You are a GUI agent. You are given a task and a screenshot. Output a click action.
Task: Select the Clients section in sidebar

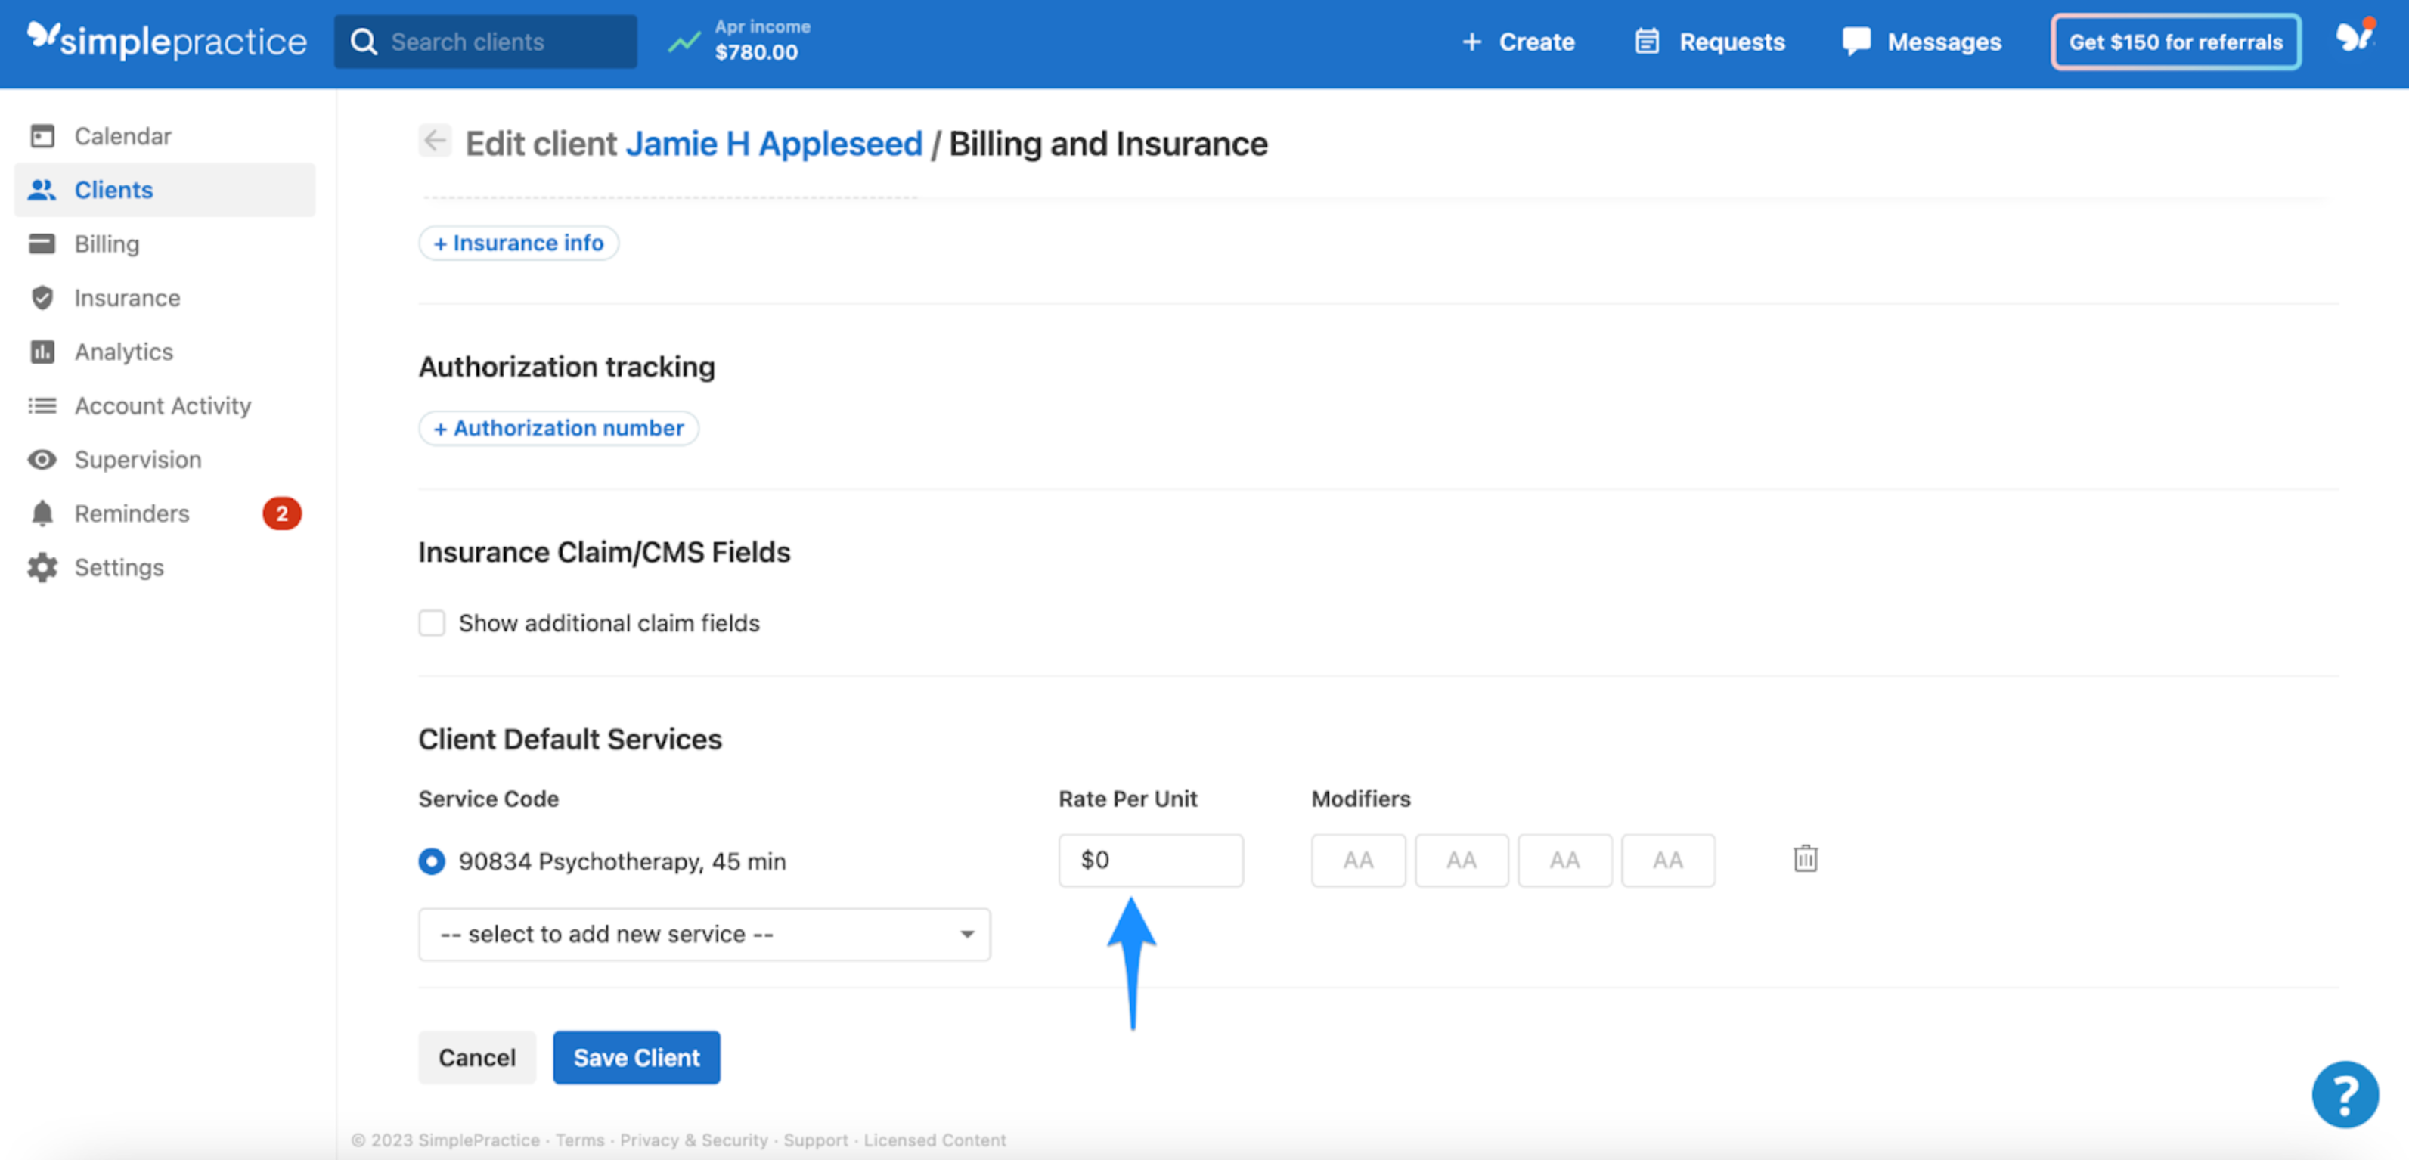(x=112, y=189)
